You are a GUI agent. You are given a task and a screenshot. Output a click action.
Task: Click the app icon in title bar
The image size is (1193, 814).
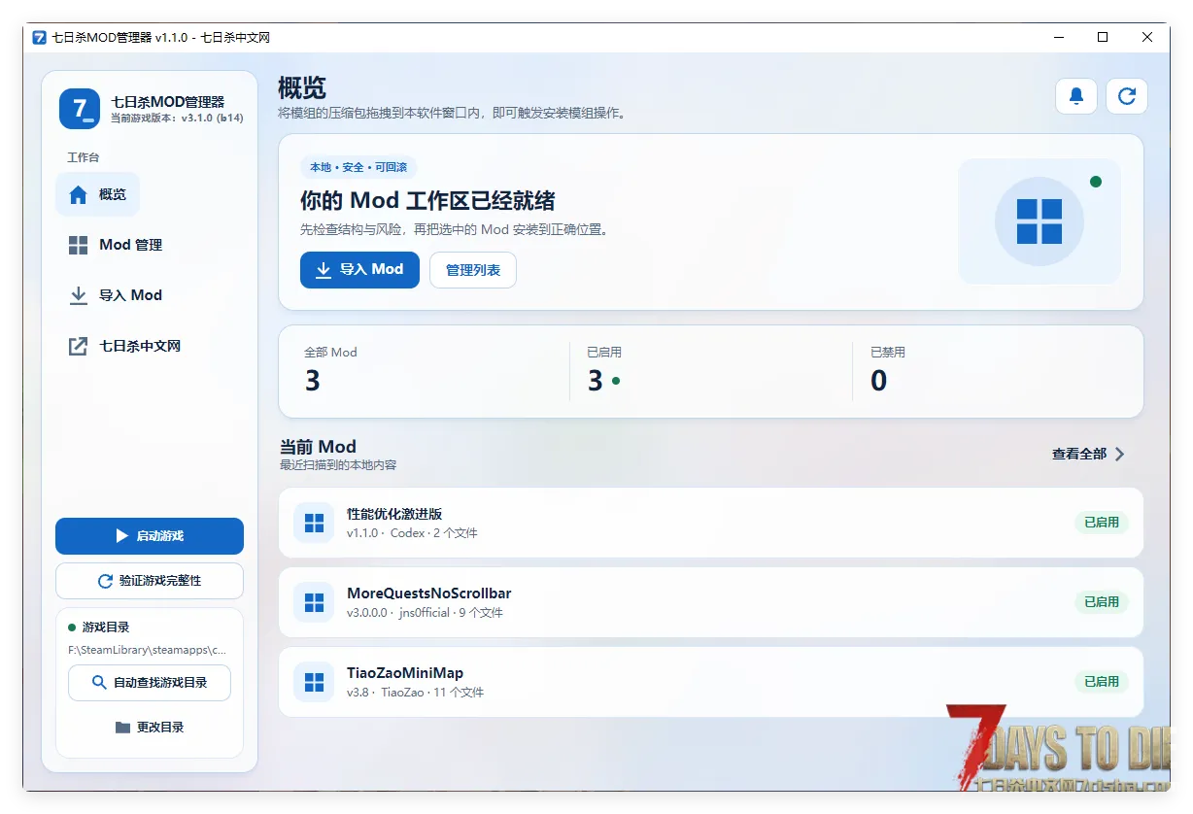coord(40,37)
